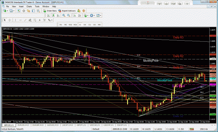
Task: Click the 250/1 kb traffic indicator
Action: [204, 129]
